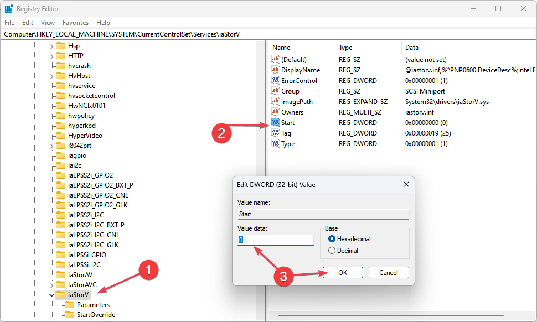
Task: Select the iaLPSSi_I2C key
Action: click(x=84, y=265)
